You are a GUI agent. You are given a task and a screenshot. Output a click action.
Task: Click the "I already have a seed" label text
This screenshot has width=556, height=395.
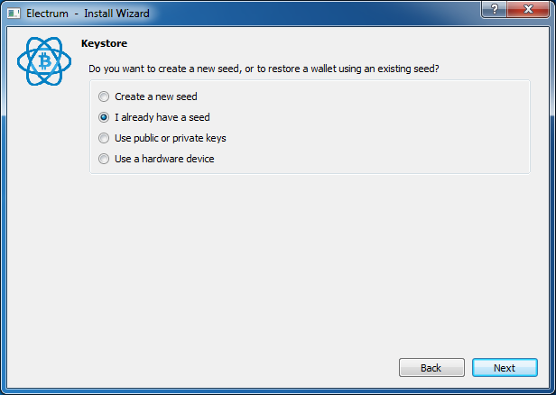point(162,117)
